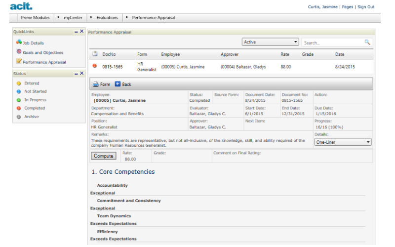Sort by the DocNo column header
The image size is (395, 247).
tap(109, 54)
